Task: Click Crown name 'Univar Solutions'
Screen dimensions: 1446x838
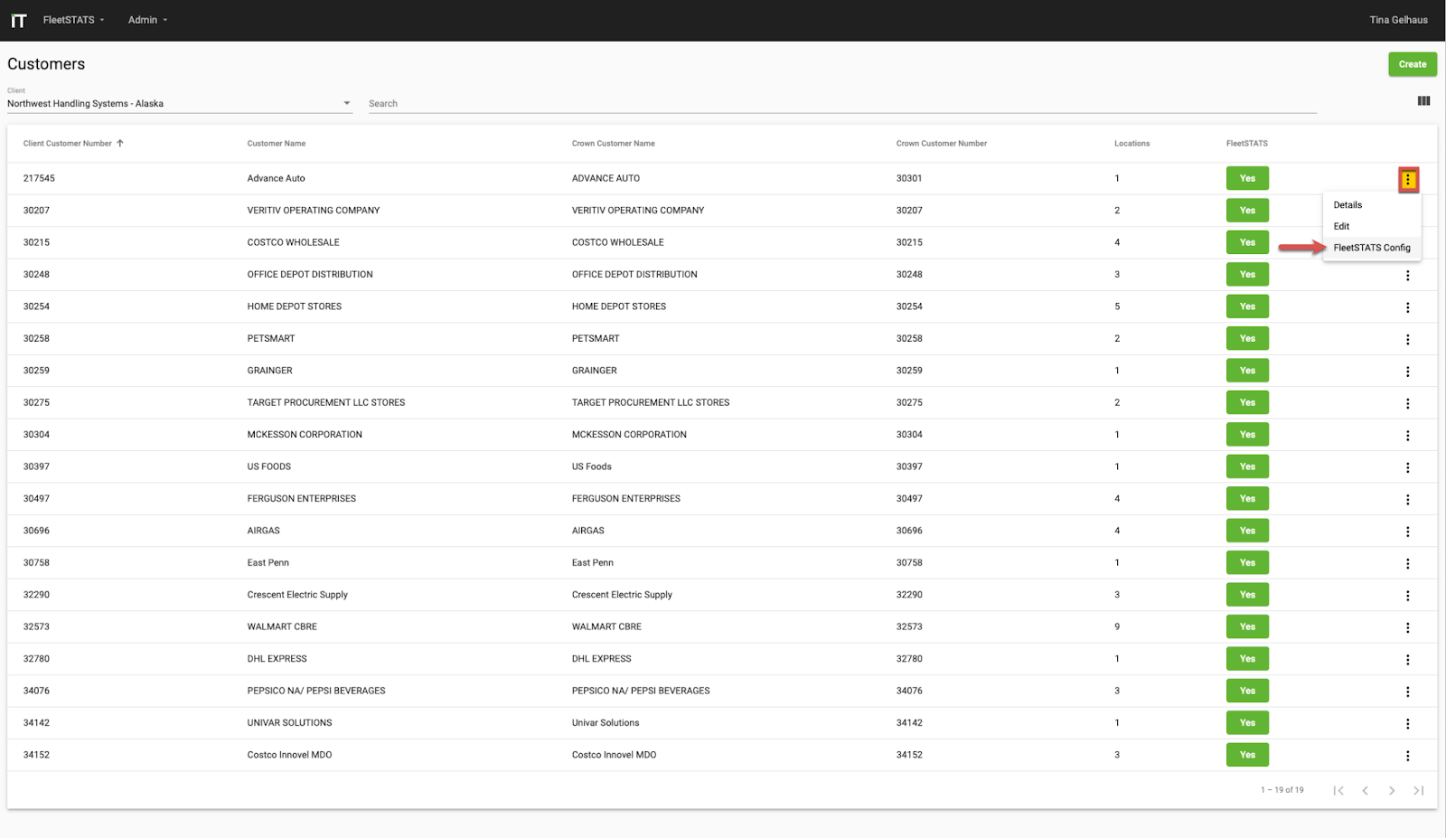Action: coord(606,723)
